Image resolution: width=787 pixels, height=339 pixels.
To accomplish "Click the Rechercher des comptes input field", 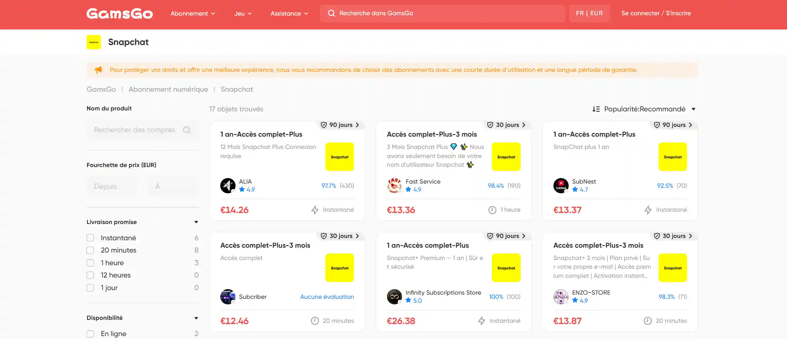I will (x=142, y=130).
